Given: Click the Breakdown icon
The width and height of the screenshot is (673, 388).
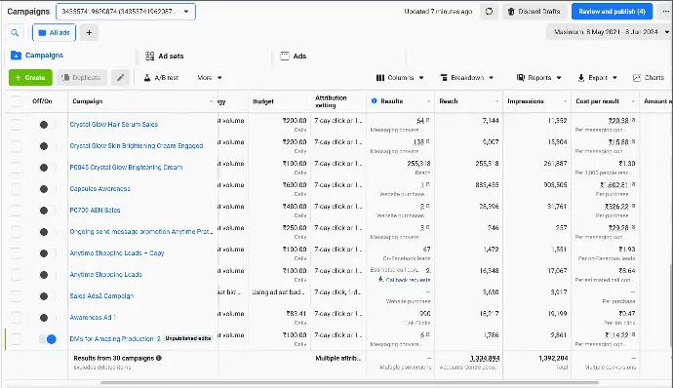Looking at the screenshot, I should click(444, 78).
